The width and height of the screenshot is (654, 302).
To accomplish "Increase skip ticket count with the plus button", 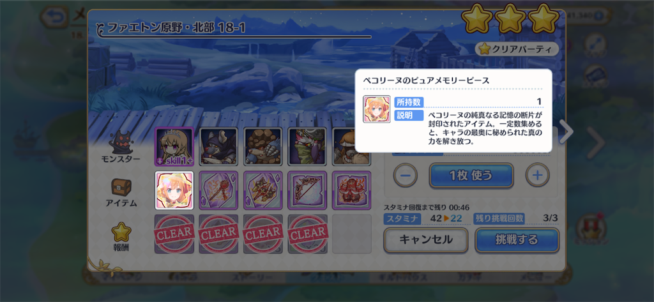I will [x=537, y=175].
